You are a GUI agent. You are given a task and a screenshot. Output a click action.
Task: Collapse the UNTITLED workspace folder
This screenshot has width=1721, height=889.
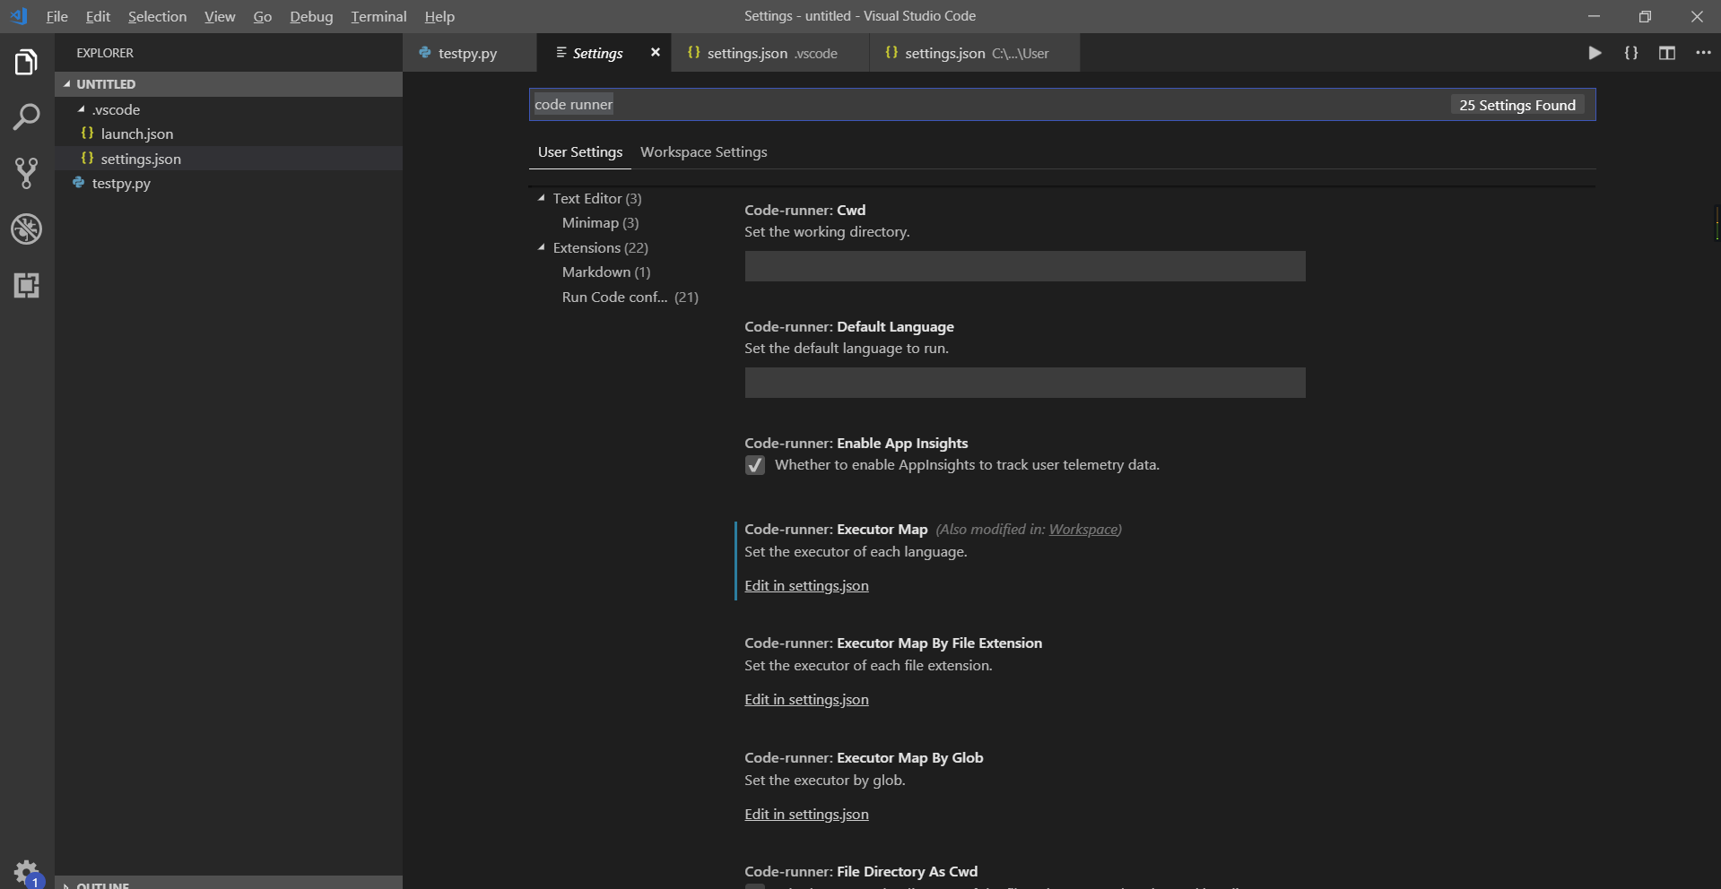point(67,83)
